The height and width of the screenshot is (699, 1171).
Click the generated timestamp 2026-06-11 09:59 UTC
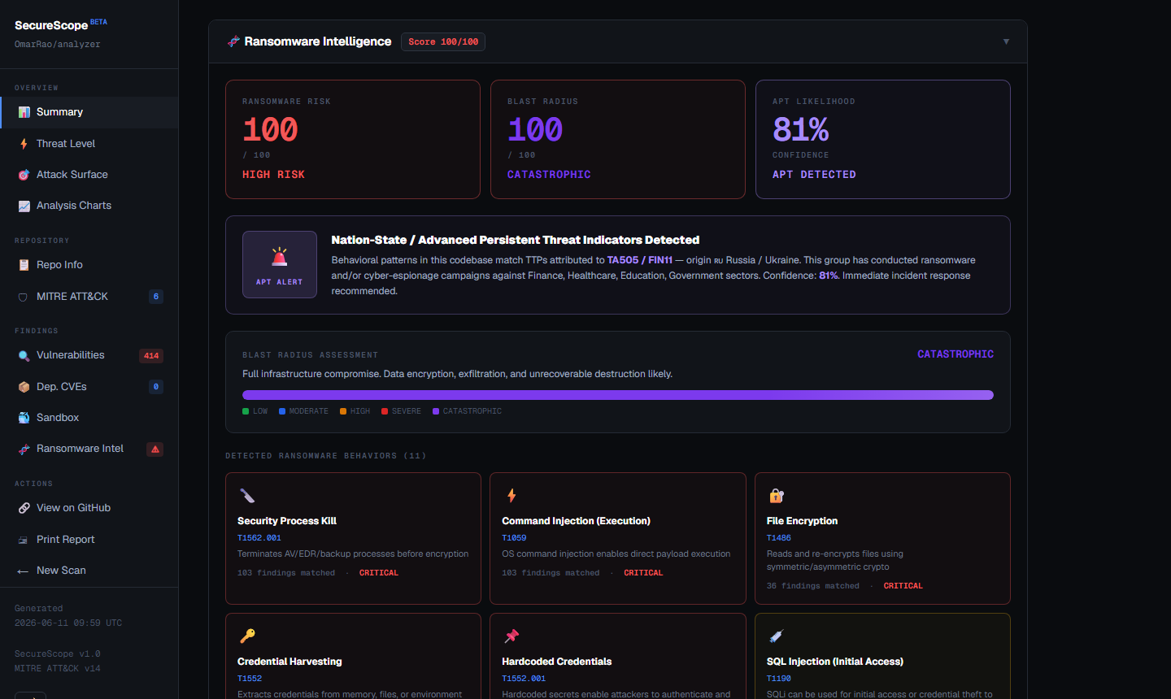click(68, 623)
